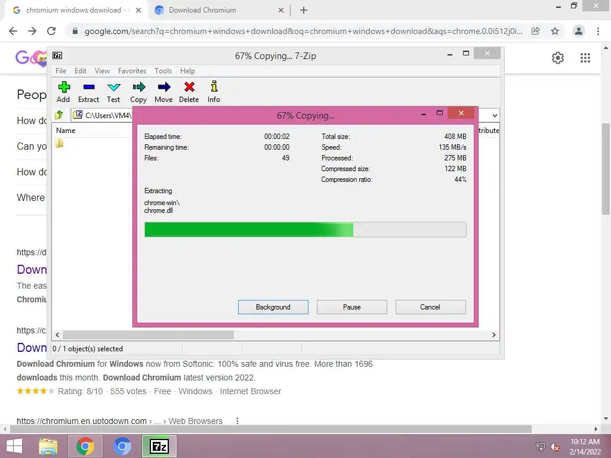Close the chromium windows download tab
The width and height of the screenshot is (611, 458).
point(138,10)
